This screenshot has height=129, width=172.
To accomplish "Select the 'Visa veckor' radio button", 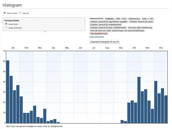I will (5, 13).
